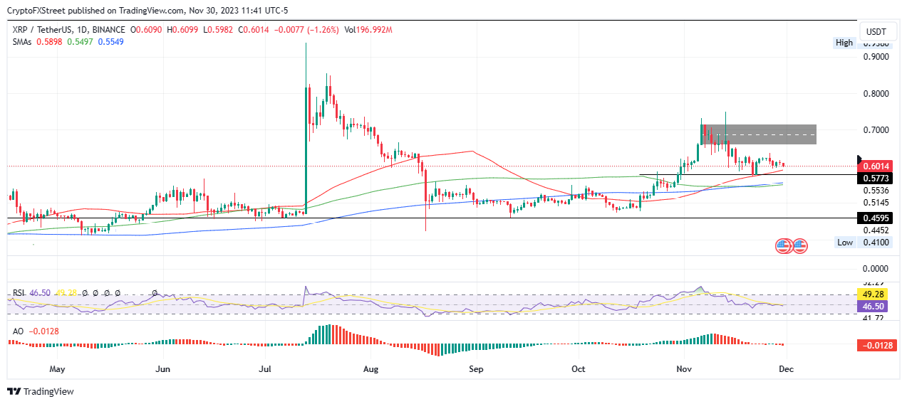
Task: Click the 0.5536 price axis label
Action: (x=876, y=191)
